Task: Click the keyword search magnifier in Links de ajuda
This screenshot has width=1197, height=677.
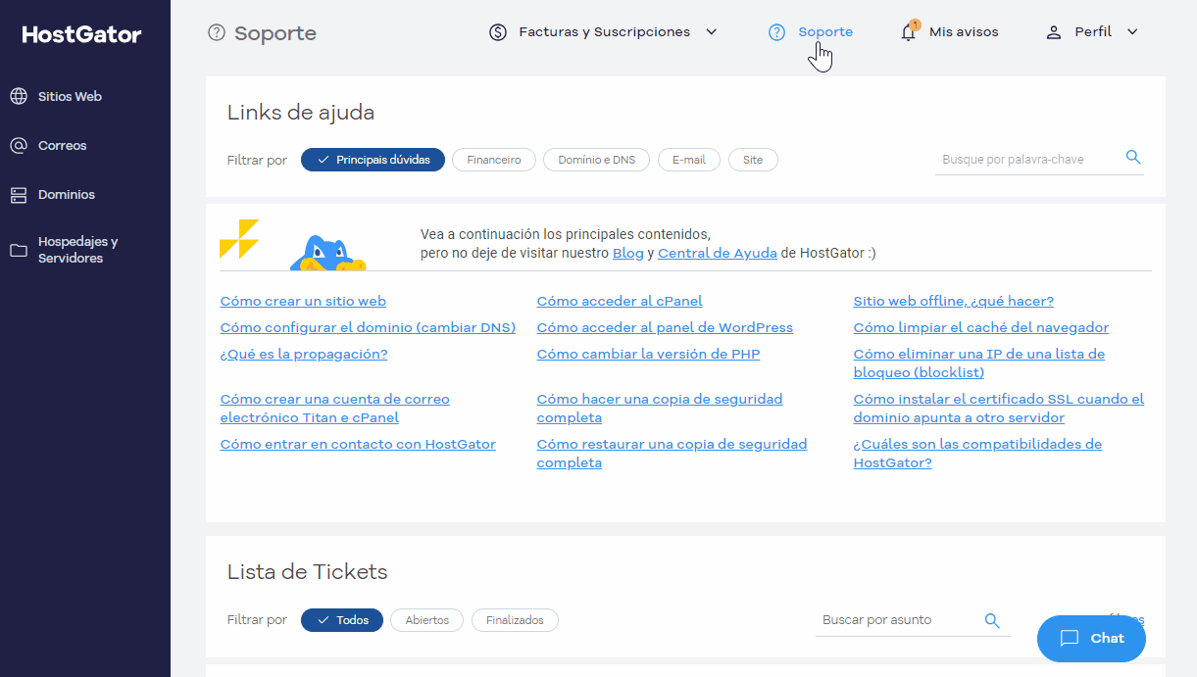Action: coord(1133,158)
